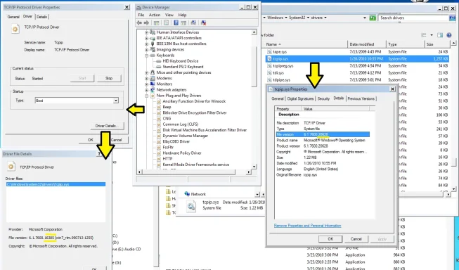Switch to Previous Versions tab in tcpip.sys Properties
This screenshot has width=459, height=270.
[x=361, y=98]
